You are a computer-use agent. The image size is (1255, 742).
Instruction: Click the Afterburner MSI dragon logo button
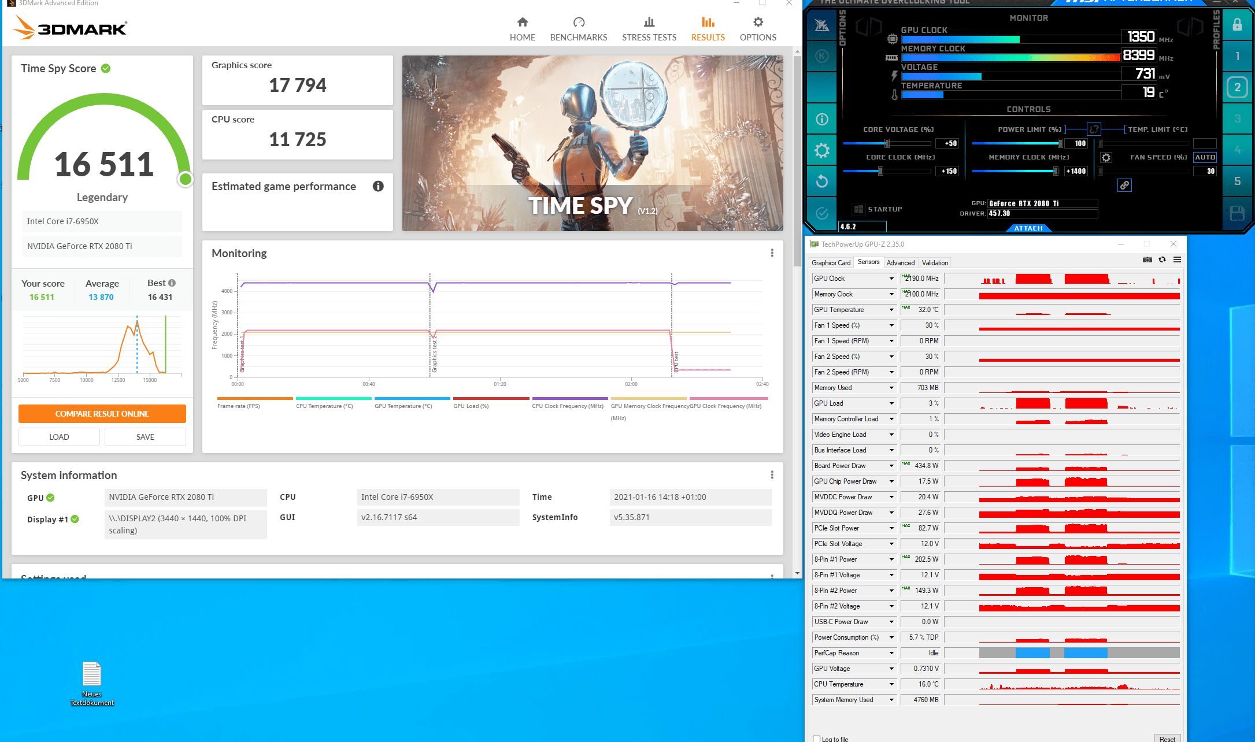(x=821, y=25)
